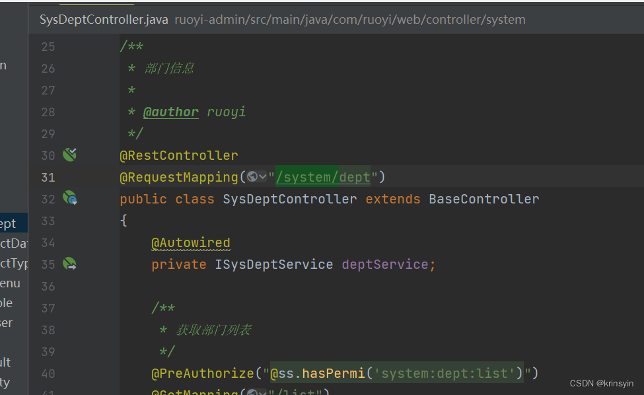Screen dimensions: 644x395
Task: Click the Spring bean gutter icon on line 30
Action: (x=69, y=155)
